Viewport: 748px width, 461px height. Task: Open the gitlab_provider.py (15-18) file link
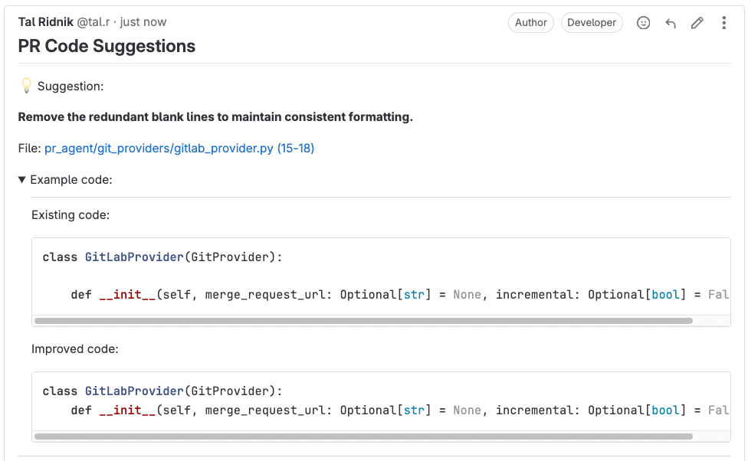(179, 148)
